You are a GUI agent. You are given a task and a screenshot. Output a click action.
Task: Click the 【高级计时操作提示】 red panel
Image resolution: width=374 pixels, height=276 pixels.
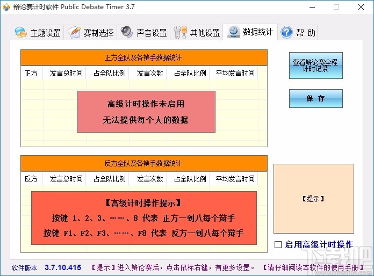144,218
